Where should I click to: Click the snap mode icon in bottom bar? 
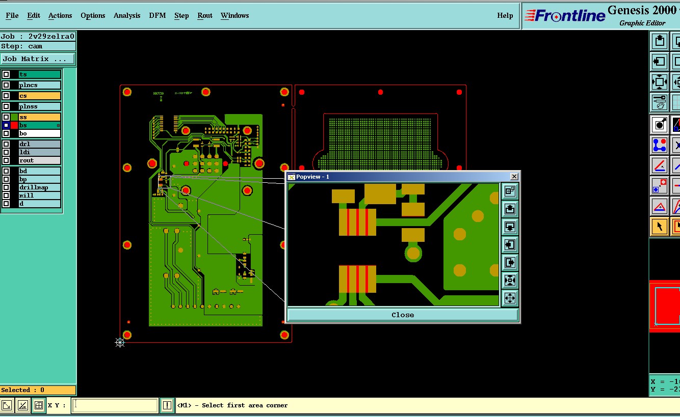[x=7, y=405]
